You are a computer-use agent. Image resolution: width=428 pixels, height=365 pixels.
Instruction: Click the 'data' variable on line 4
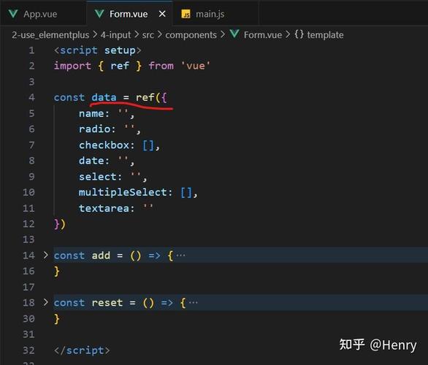(104, 97)
